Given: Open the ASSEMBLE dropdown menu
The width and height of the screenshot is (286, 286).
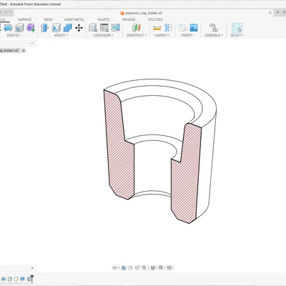Looking at the screenshot, I should tap(214, 35).
